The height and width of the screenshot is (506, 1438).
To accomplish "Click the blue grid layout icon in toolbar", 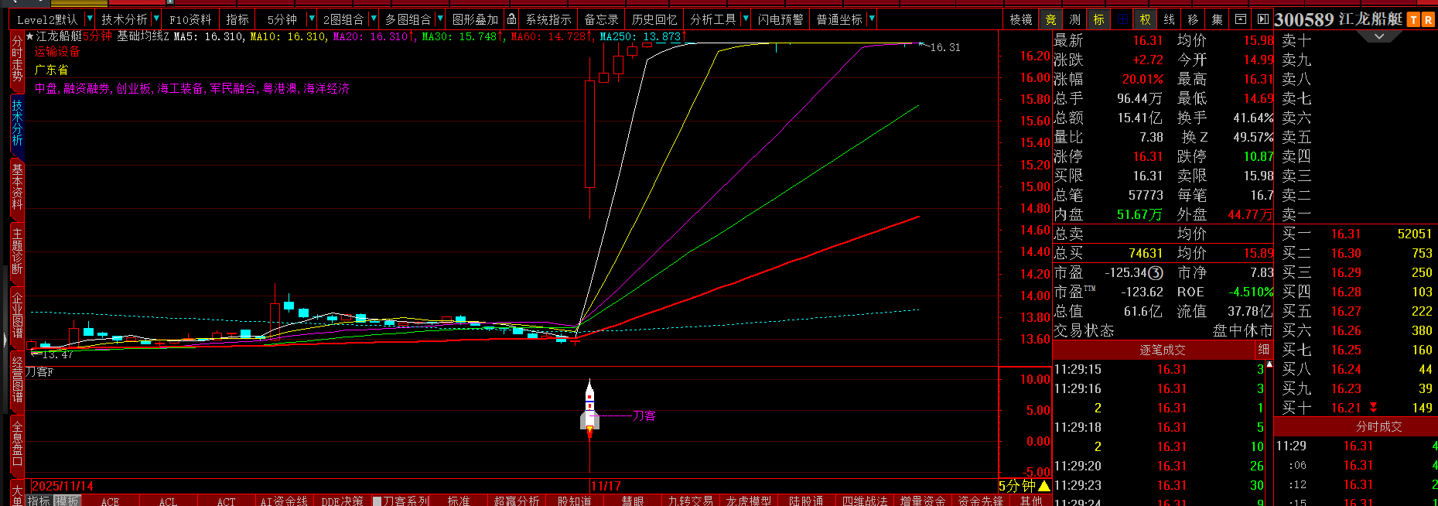I will click(x=1122, y=19).
